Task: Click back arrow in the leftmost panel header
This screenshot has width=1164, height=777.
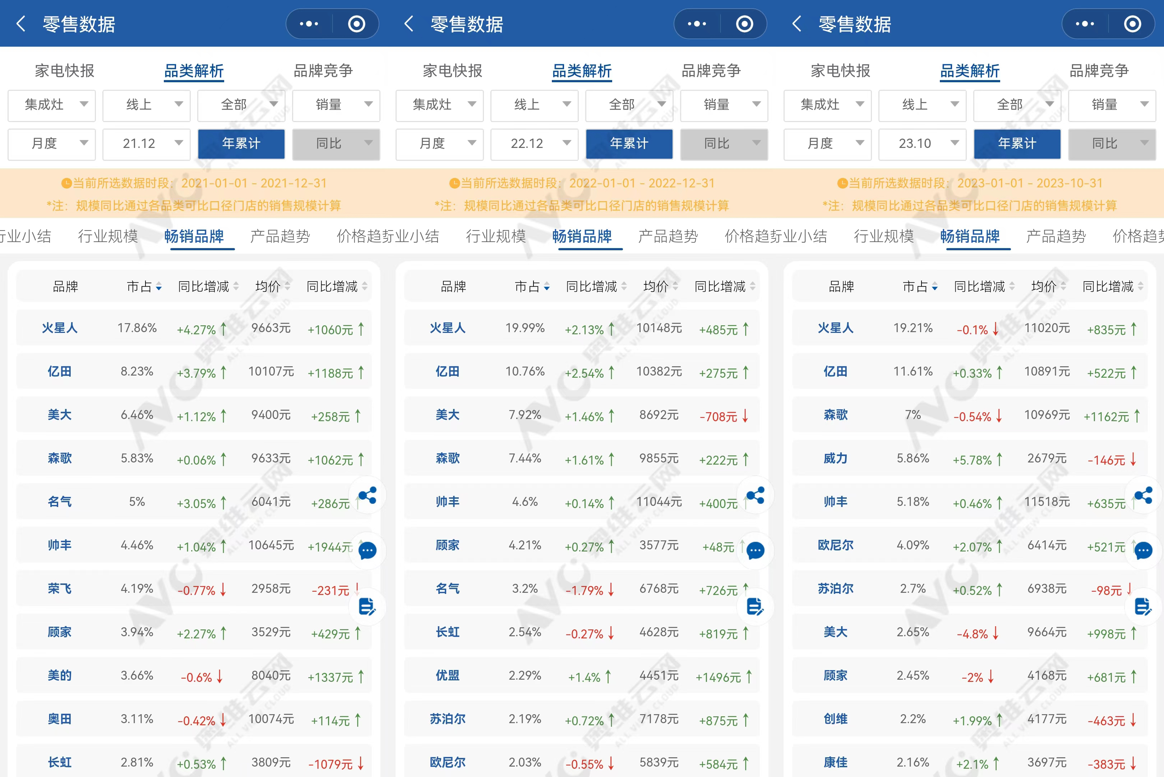Action: pyautogui.click(x=21, y=24)
